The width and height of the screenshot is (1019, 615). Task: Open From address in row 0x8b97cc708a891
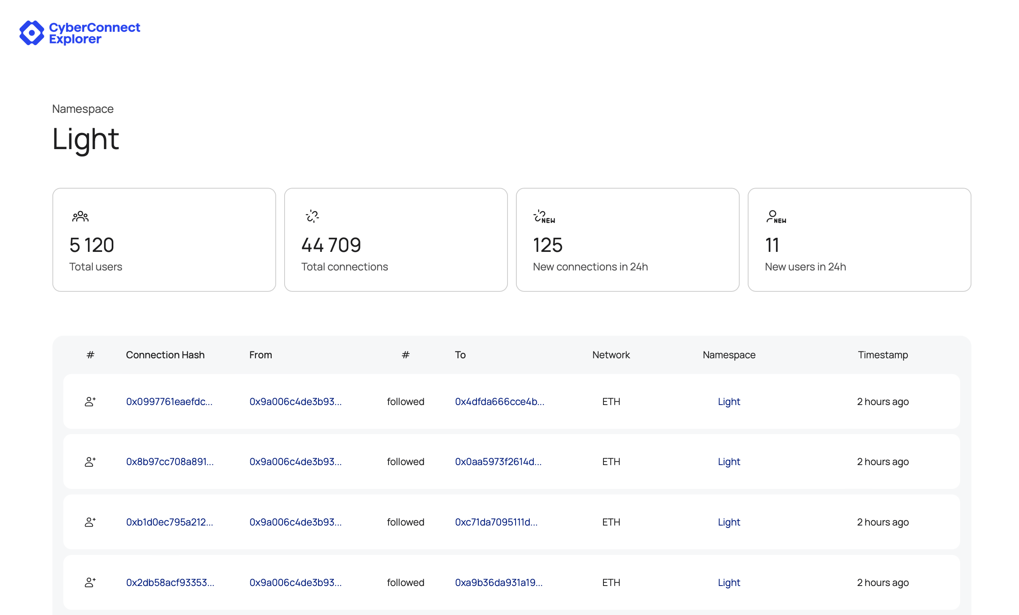pos(295,462)
